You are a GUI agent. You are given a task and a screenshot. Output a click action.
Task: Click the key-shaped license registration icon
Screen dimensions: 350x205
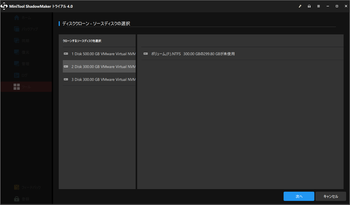[300, 6]
